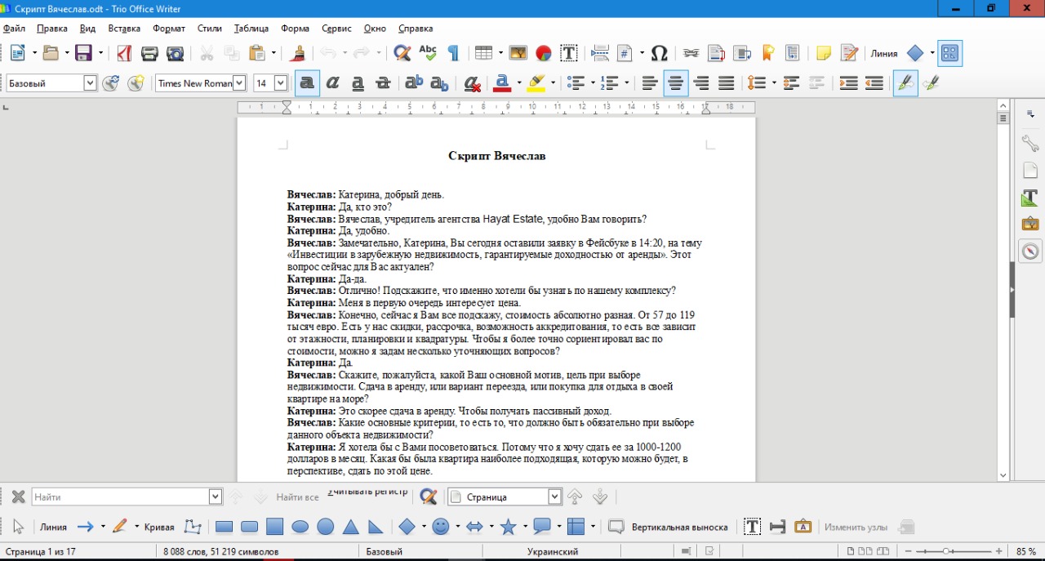The height and width of the screenshot is (561, 1045).
Task: Toggle center alignment
Action: [x=675, y=83]
